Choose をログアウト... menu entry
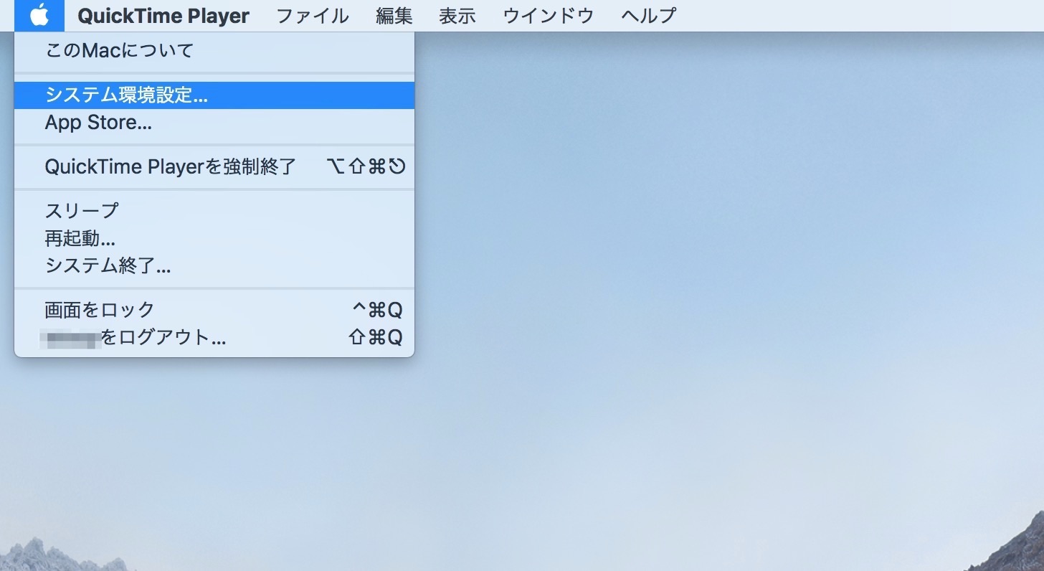The width and height of the screenshot is (1044, 571). pyautogui.click(x=214, y=337)
